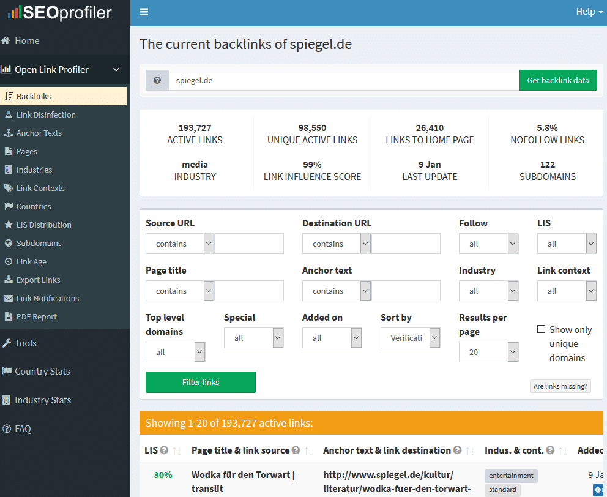Open the Industry filter dropdown

click(x=488, y=291)
